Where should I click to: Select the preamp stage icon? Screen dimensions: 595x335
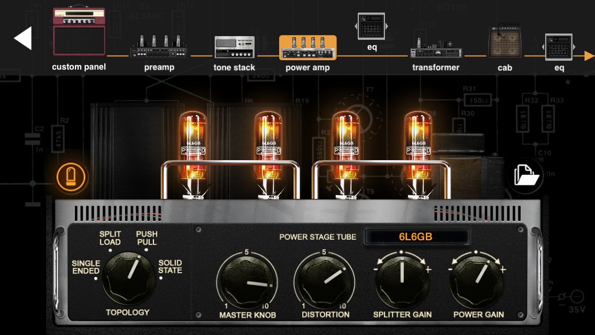159,47
